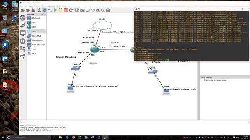Select switch SW2 on the canvas
Image resolution: width=250 pixels, height=140 pixels.
tap(153, 72)
